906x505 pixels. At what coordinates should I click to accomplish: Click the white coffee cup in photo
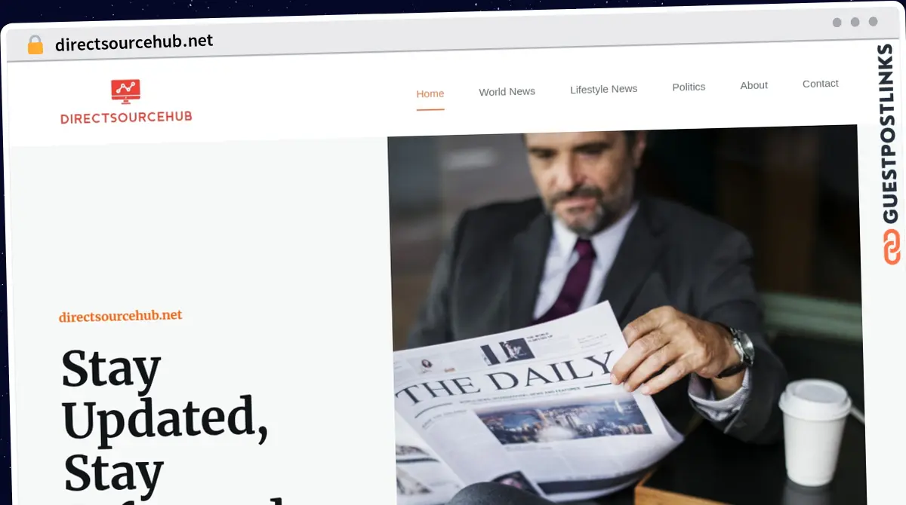point(815,431)
